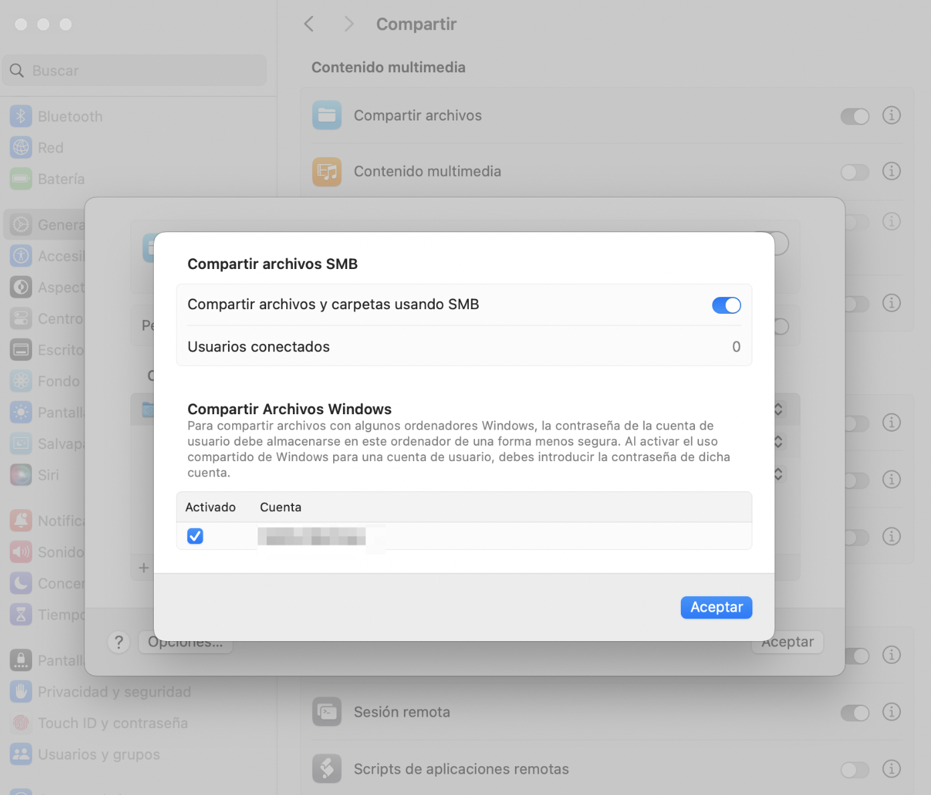Click the Privacidad y seguridad hand icon
931x795 pixels.
(21, 691)
